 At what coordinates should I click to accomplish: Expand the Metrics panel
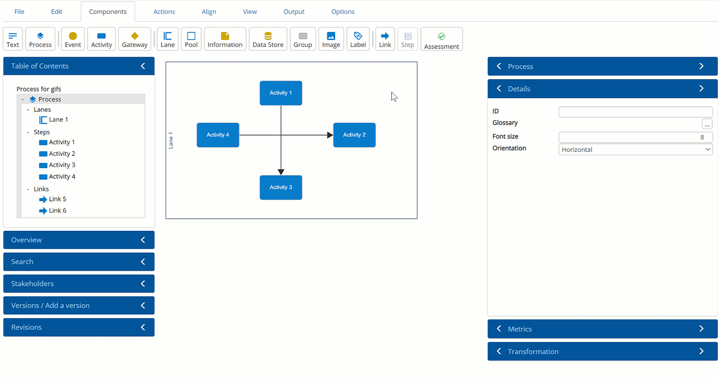(701, 329)
